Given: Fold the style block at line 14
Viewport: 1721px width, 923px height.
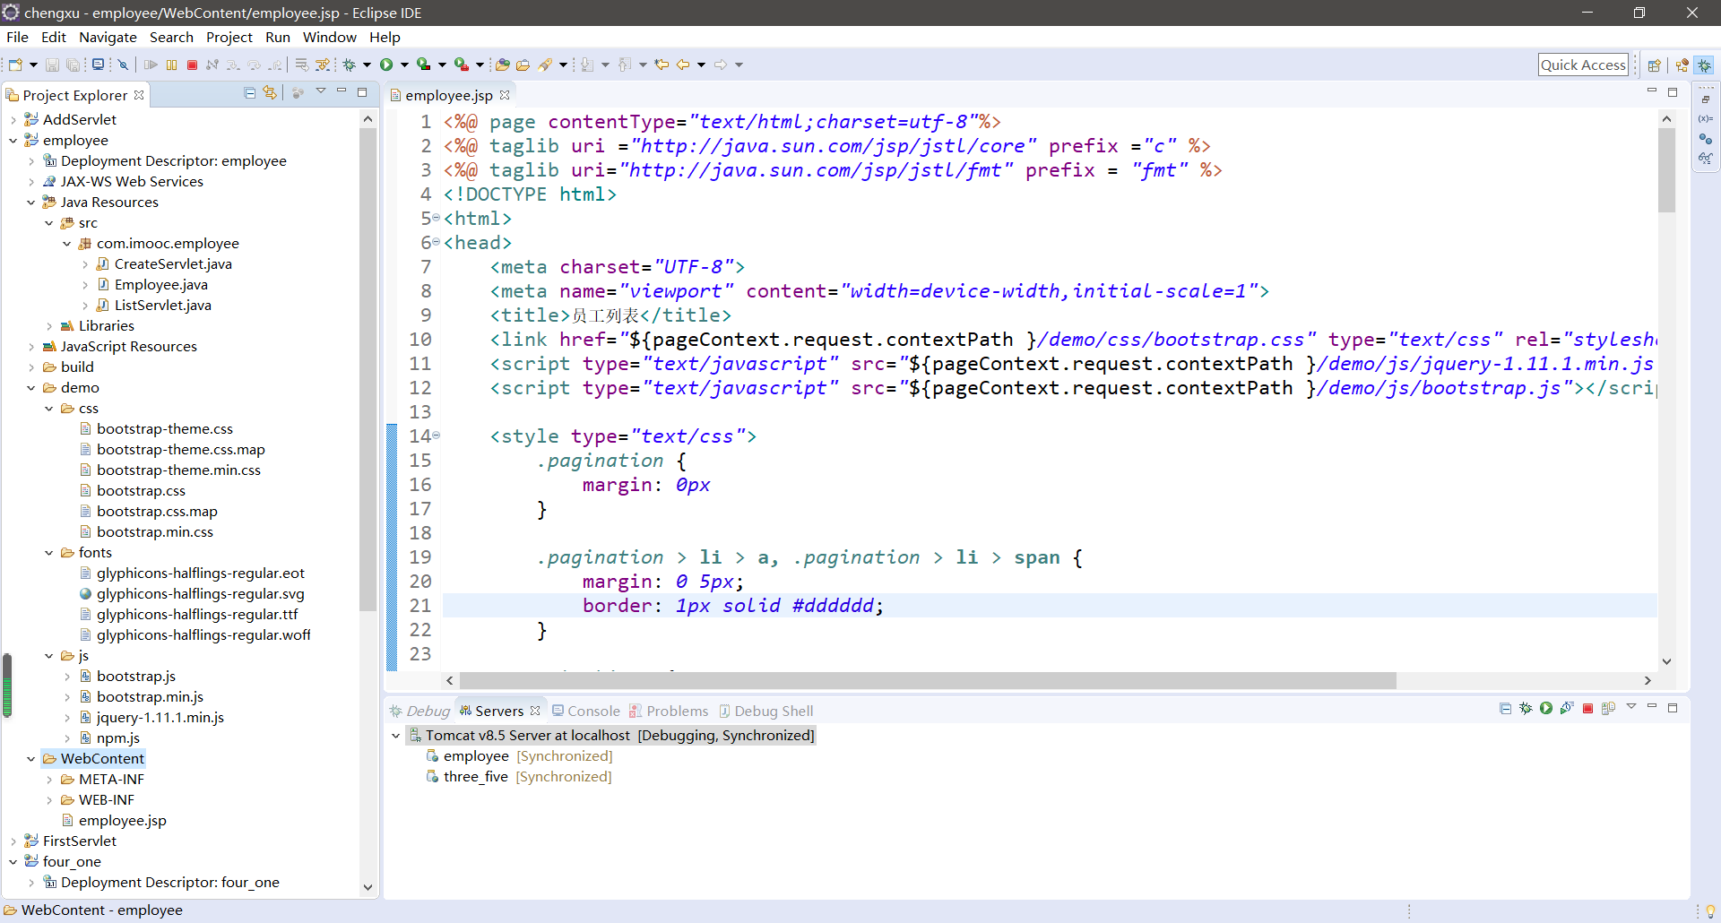Looking at the screenshot, I should pos(437,436).
